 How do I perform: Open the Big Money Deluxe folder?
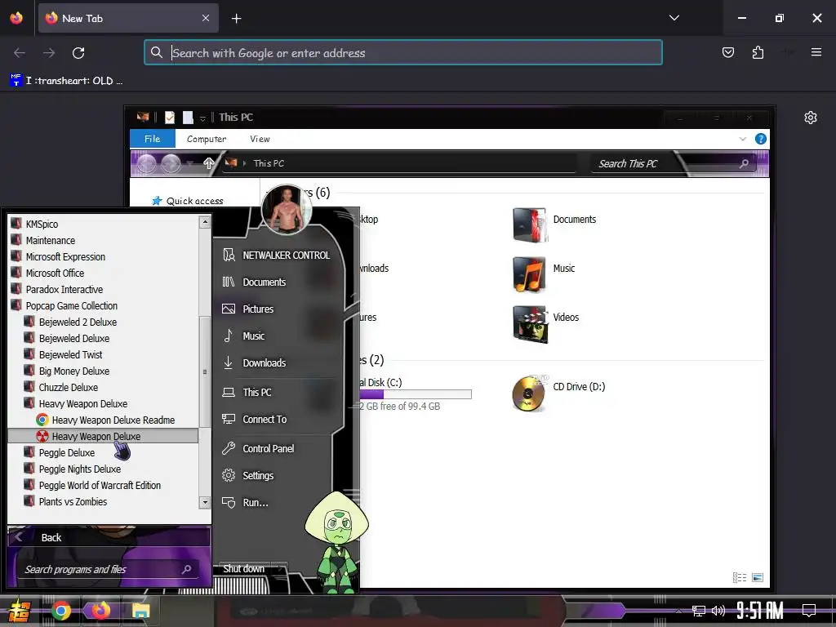point(67,371)
